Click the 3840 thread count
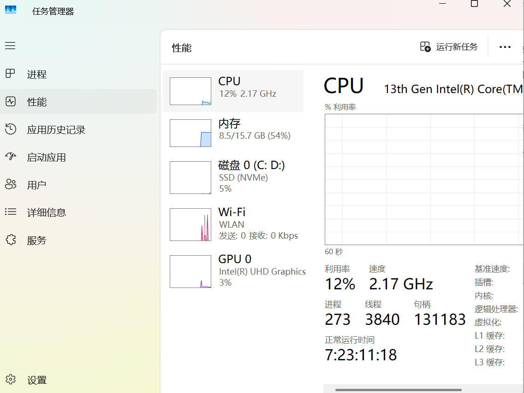Screen dimensions: 524x393 382,320
